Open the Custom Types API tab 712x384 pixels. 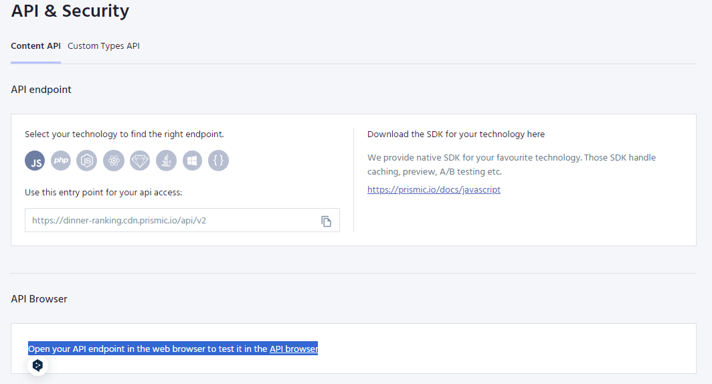point(104,46)
